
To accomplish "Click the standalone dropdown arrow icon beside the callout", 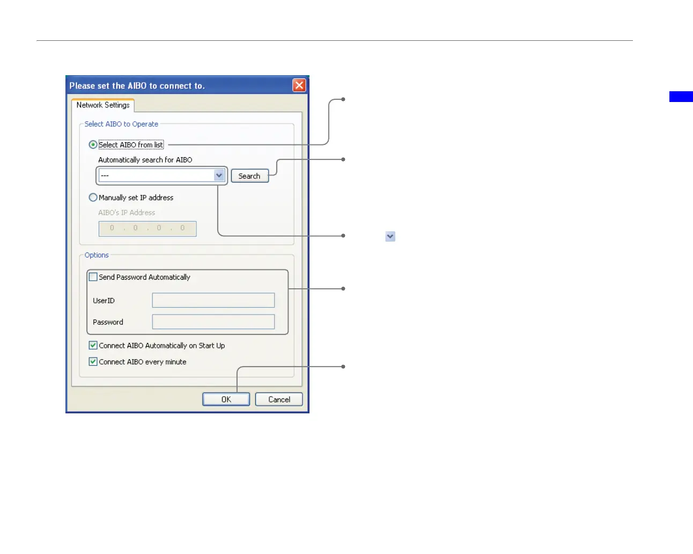I will (x=390, y=236).
